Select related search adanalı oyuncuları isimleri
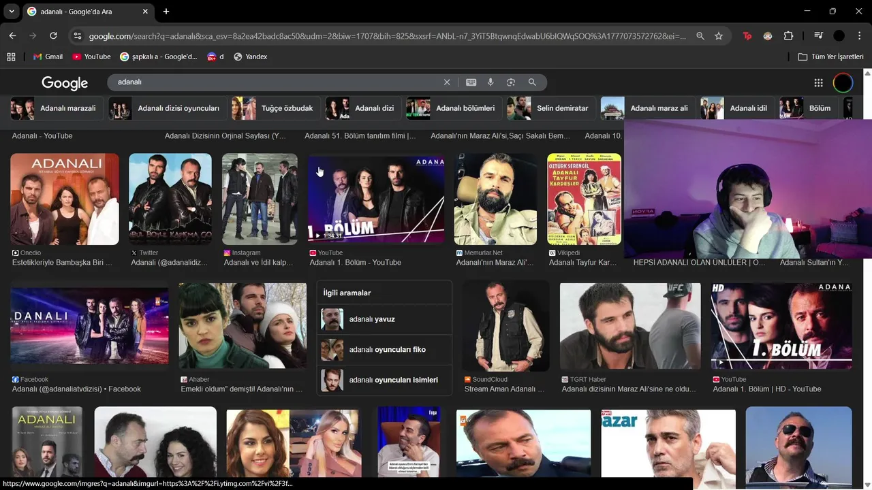Screen dimensions: 872x490 click(384, 380)
